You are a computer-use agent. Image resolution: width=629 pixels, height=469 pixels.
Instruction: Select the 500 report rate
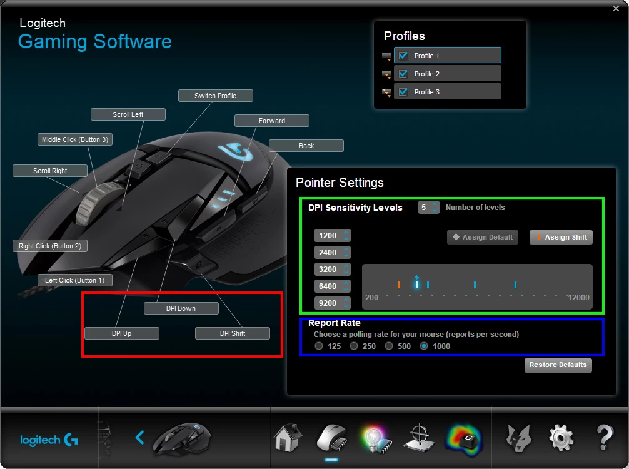point(389,346)
